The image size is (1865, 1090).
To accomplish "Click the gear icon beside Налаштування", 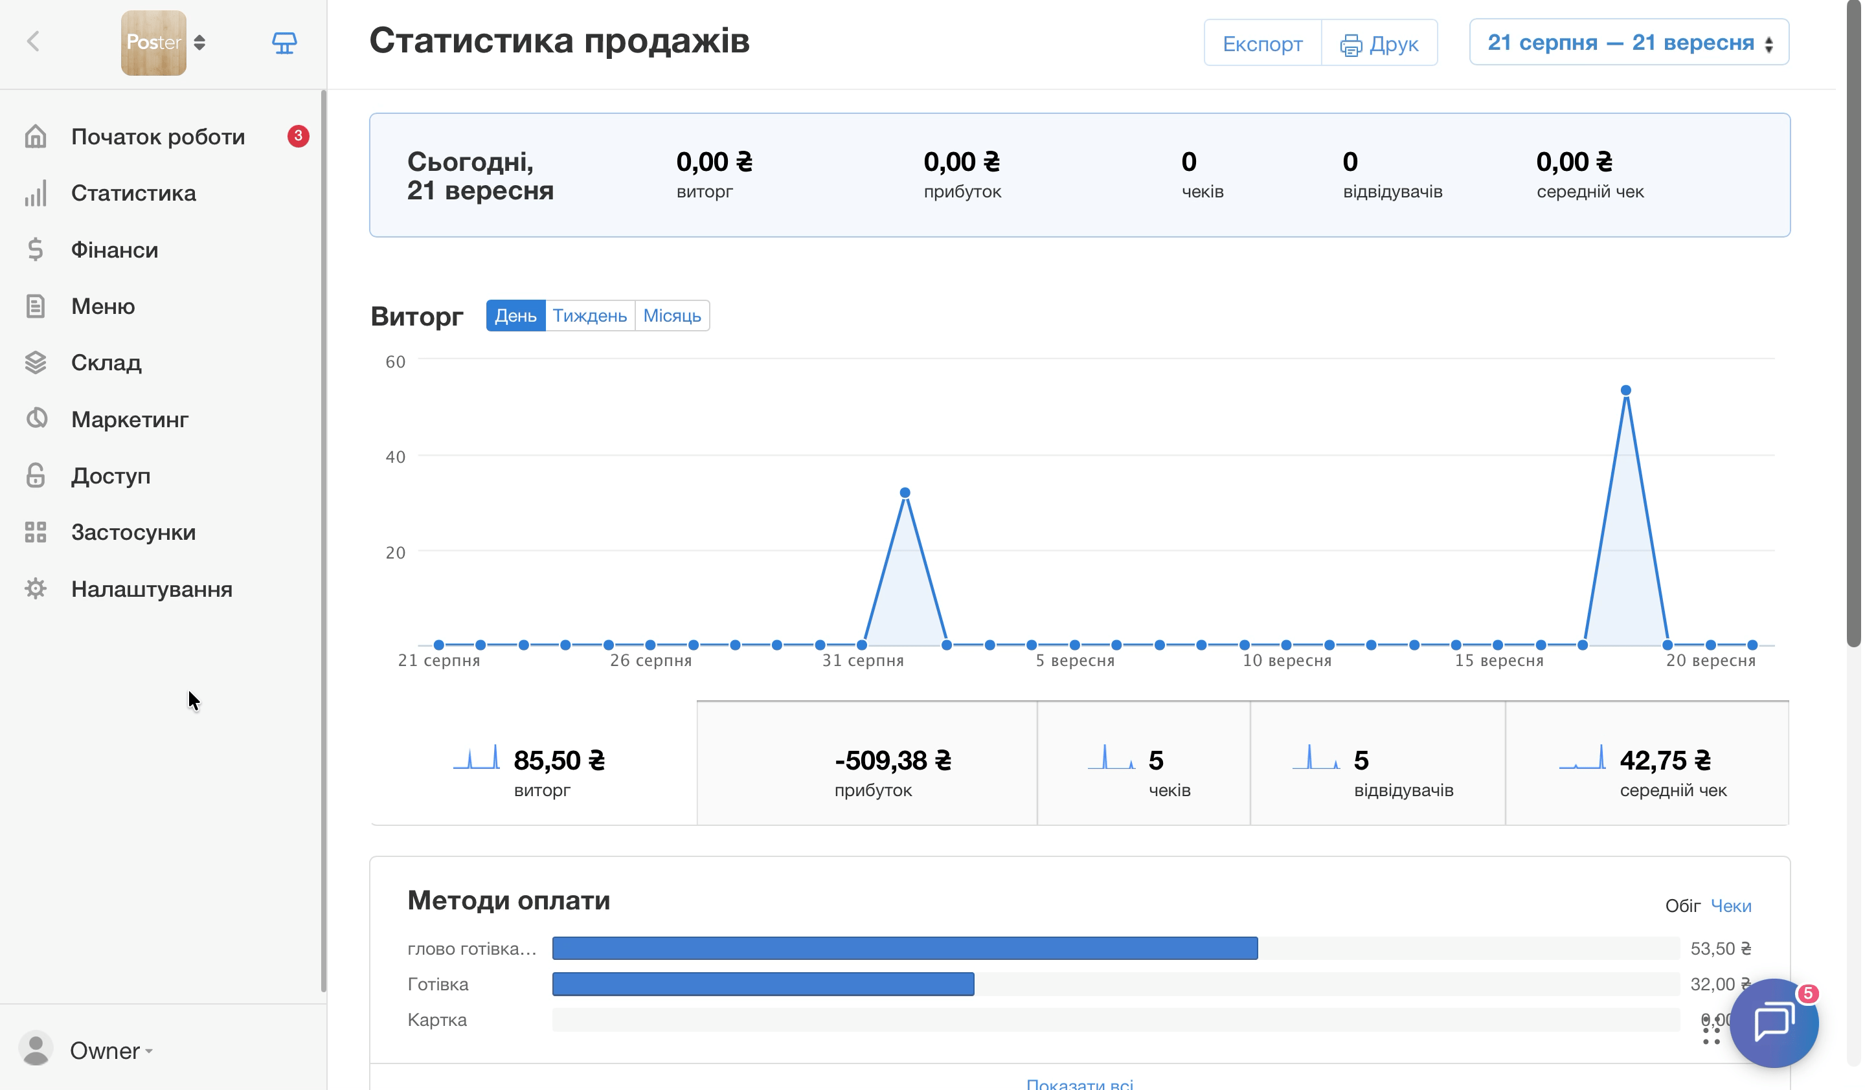I will pyautogui.click(x=36, y=590).
